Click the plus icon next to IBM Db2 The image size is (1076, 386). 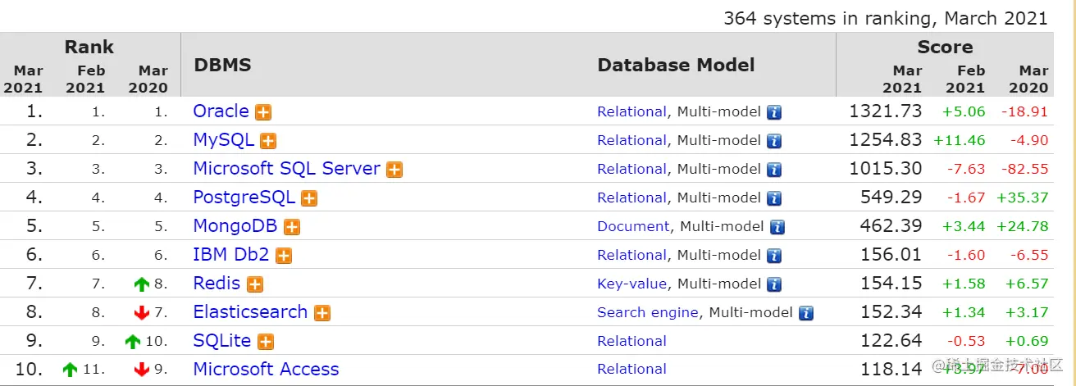(x=284, y=256)
